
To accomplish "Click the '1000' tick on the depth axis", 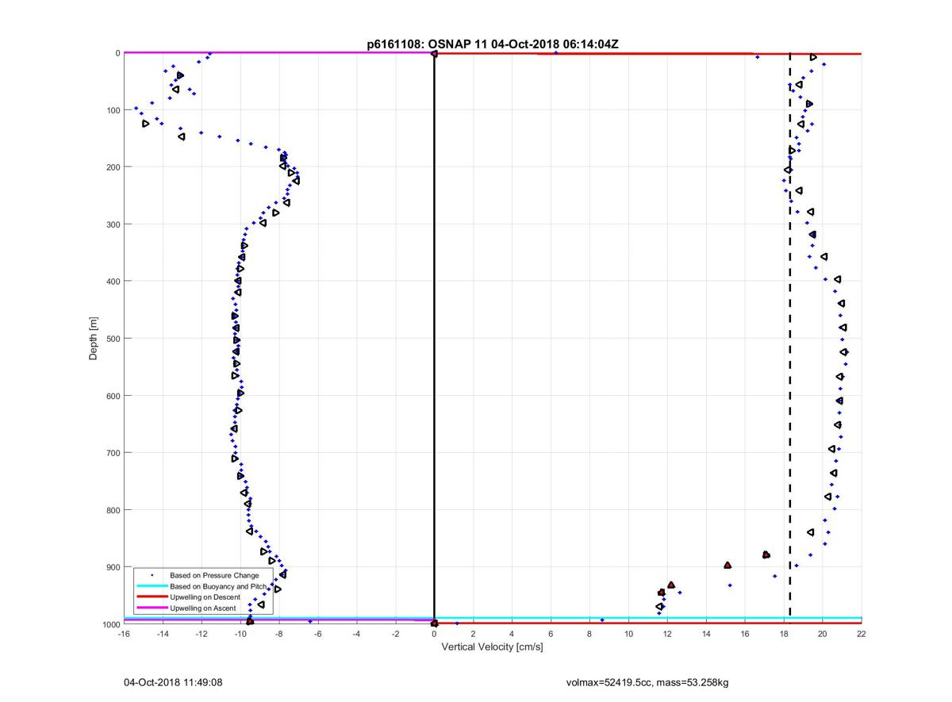I will pyautogui.click(x=110, y=624).
